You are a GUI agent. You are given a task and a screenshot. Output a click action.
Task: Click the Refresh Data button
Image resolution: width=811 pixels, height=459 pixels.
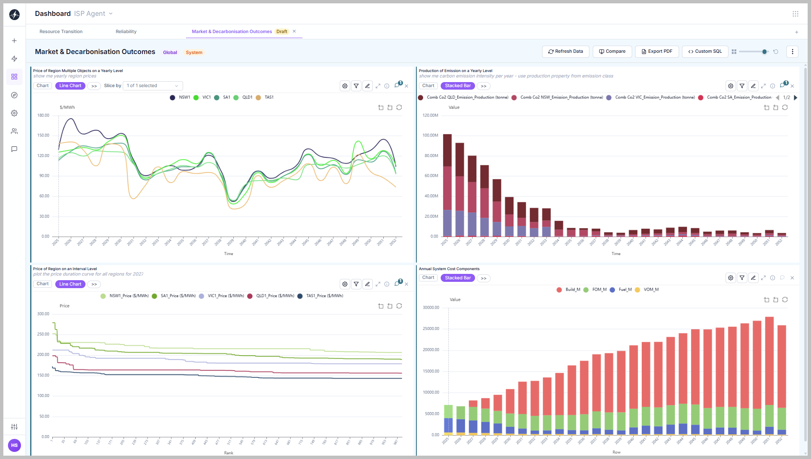coord(566,52)
